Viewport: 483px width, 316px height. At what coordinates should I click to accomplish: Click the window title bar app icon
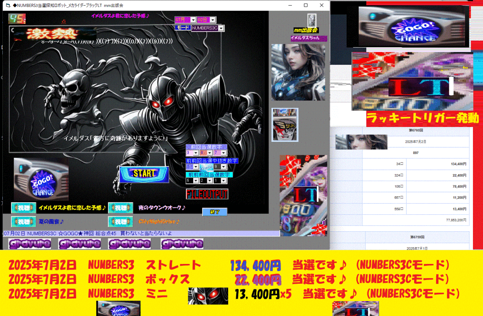click(8, 5)
